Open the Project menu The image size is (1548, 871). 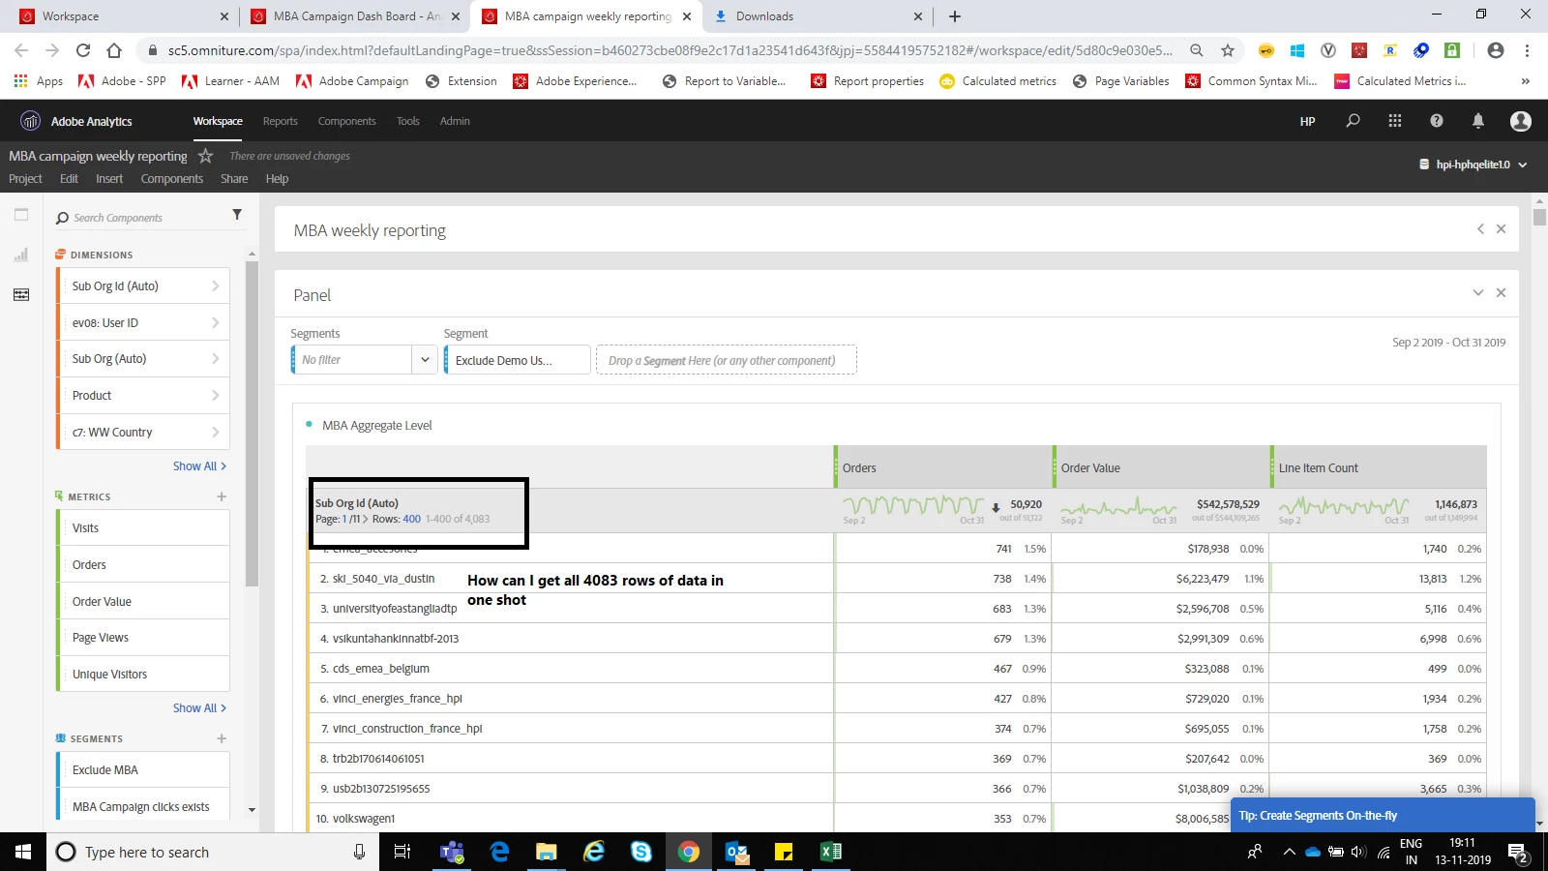(25, 179)
